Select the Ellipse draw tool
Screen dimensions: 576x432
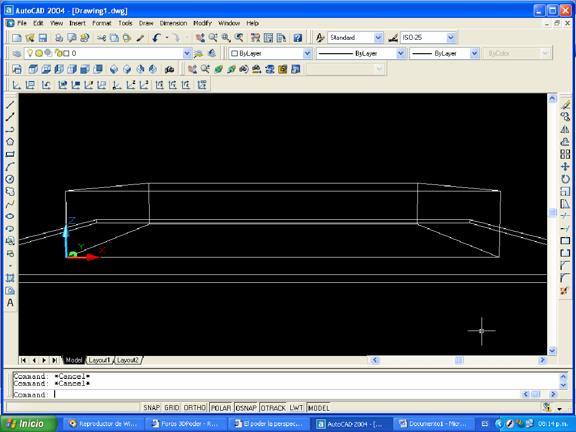pyautogui.click(x=10, y=216)
